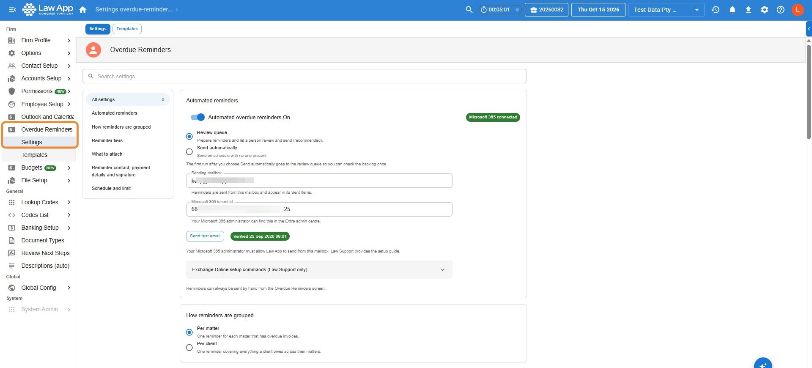Select the Send automatically radio option
This screenshot has width=812, height=368.
coord(189,151)
